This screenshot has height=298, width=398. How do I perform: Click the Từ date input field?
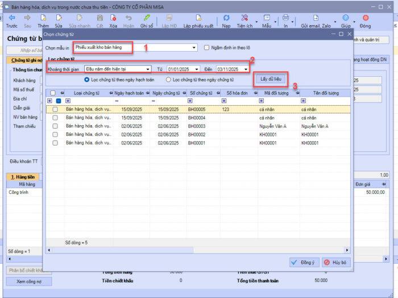click(179, 69)
